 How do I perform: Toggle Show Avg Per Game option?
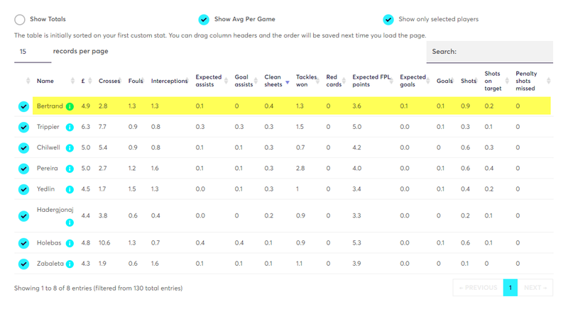(204, 20)
